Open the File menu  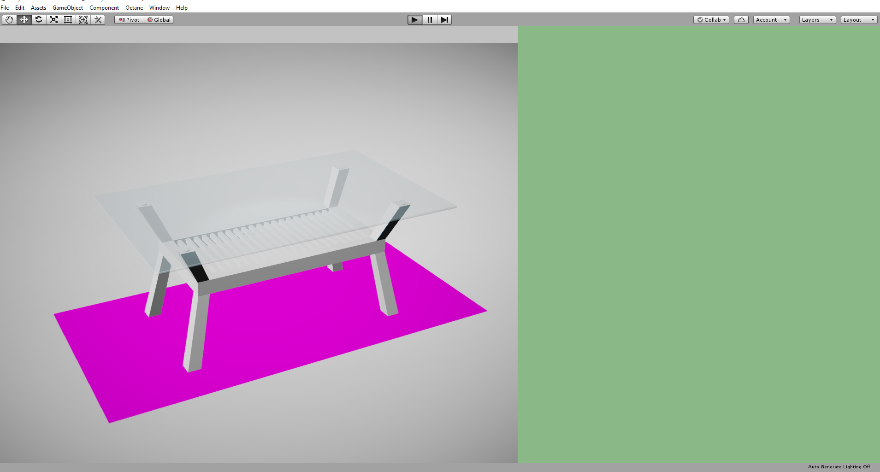(x=5, y=8)
